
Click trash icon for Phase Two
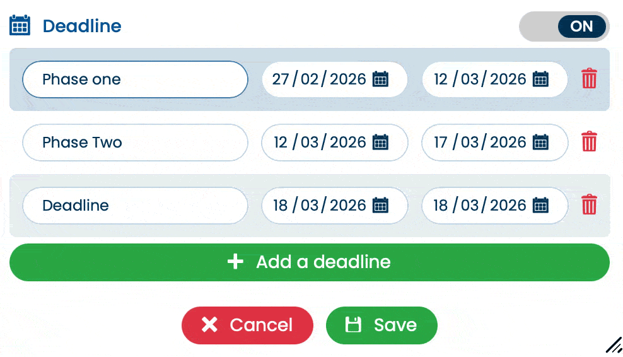589,142
